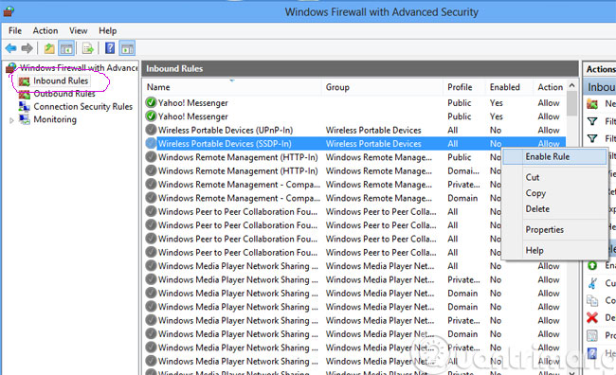616x375 pixels.
Task: Choose Delete in the context menu
Action: coord(537,209)
